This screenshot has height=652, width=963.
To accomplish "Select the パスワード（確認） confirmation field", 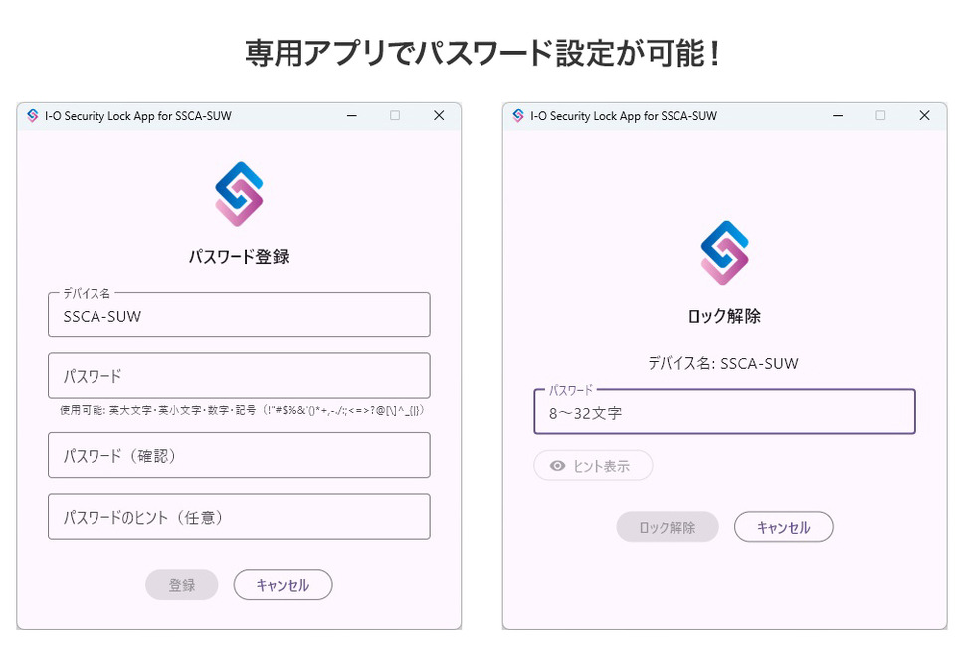I will tap(239, 455).
